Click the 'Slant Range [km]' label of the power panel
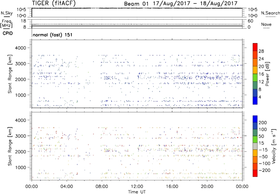Image resolution: width=280 pixels, height=194 pixels. [10, 74]
